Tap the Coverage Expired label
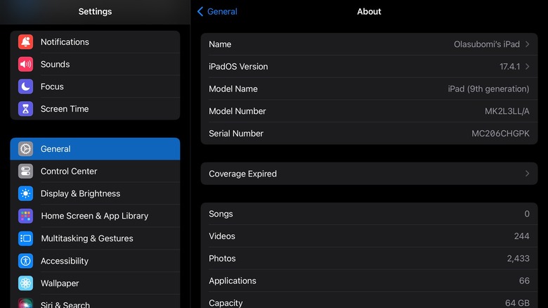Image resolution: width=548 pixels, height=308 pixels. coord(243,174)
